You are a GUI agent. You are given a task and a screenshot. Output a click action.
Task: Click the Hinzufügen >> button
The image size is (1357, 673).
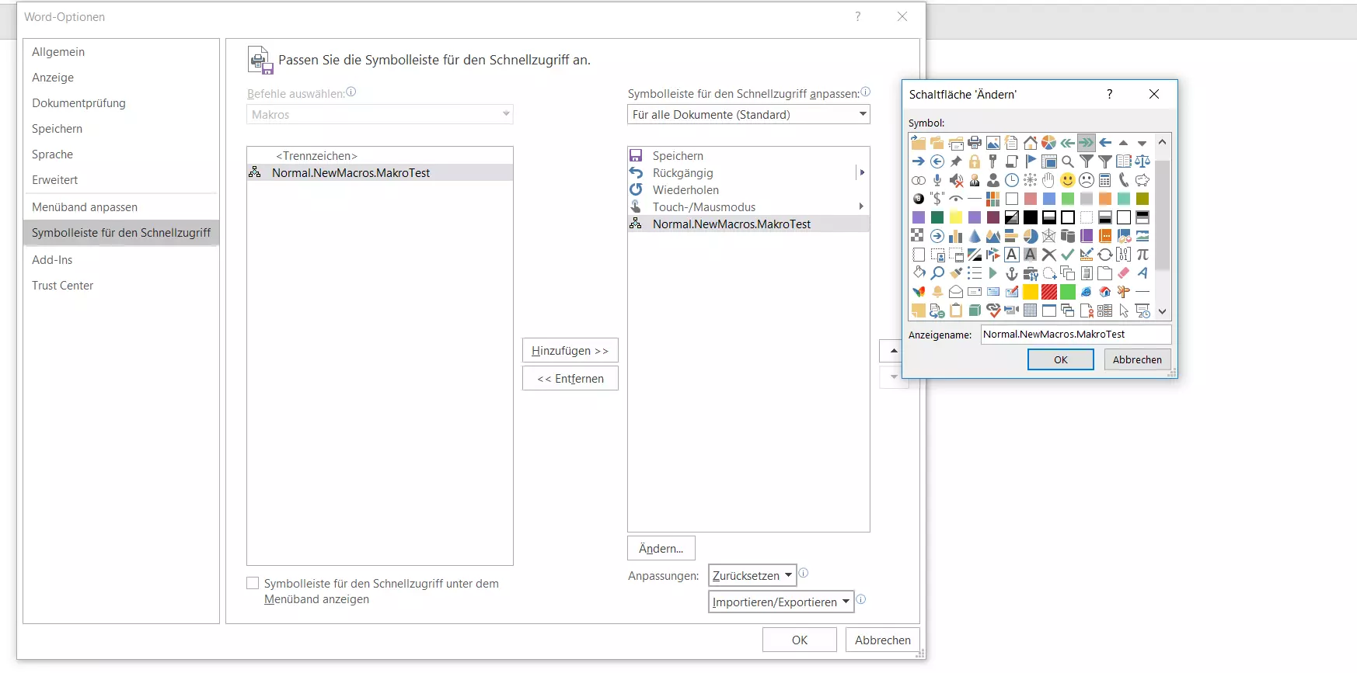[x=570, y=350]
